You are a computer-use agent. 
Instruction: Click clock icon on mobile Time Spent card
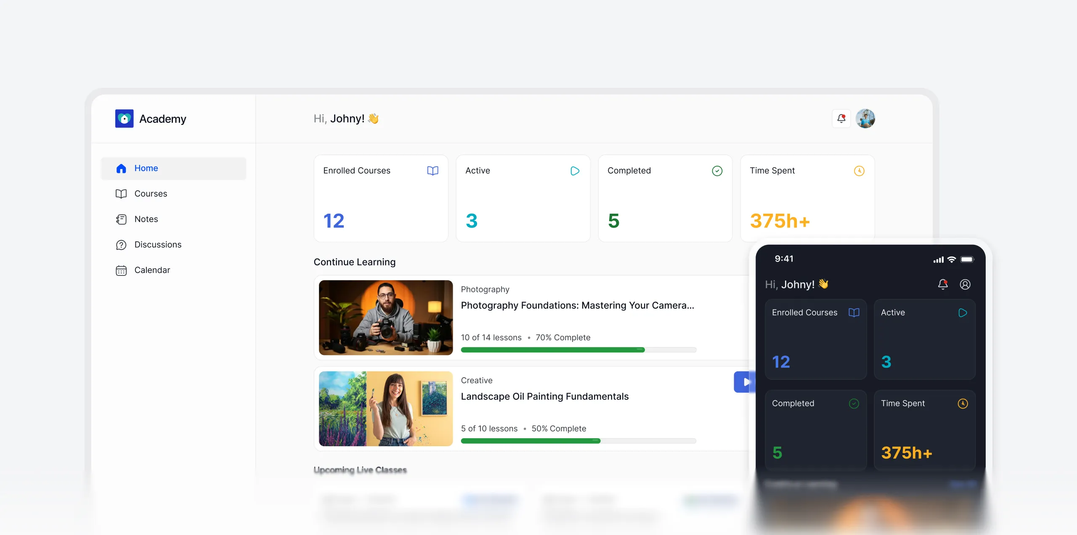pos(963,404)
